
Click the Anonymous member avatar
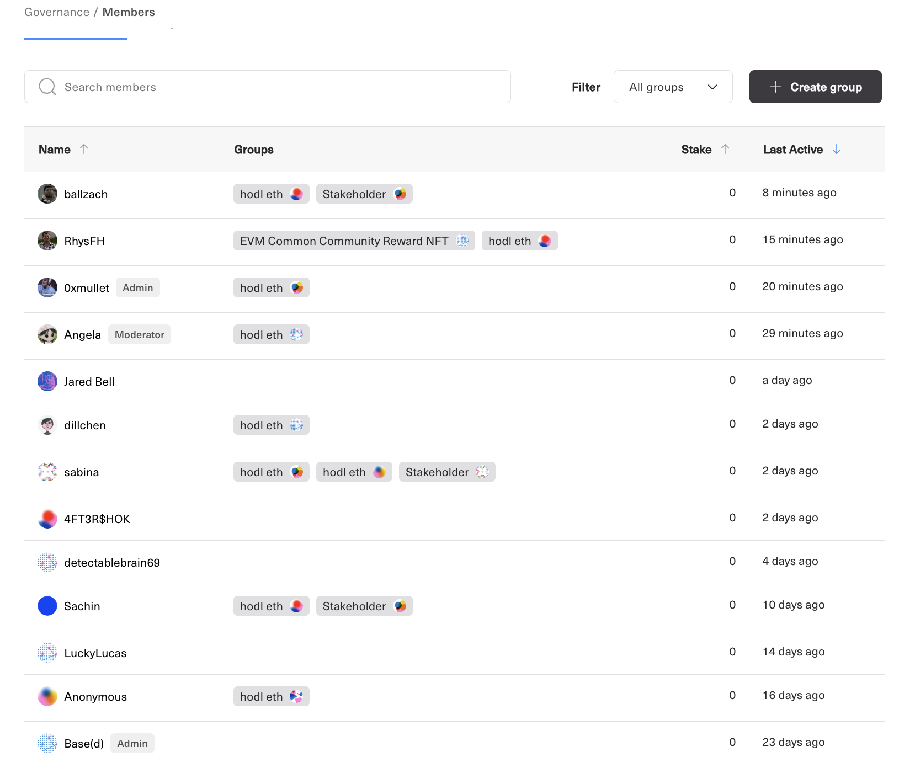pos(47,696)
